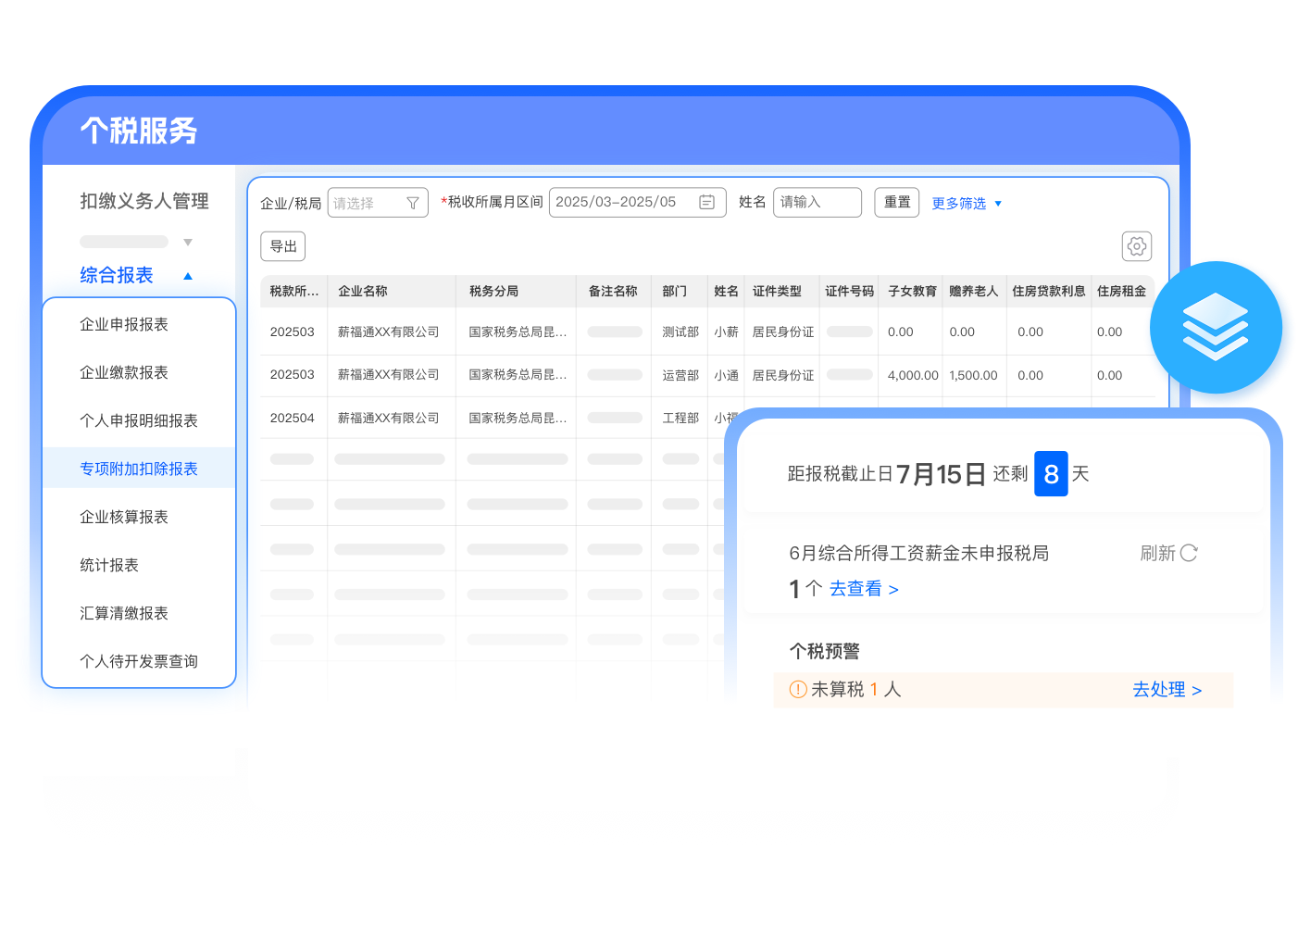Click the 子女教育 column header
1298x926 pixels.
tap(912, 291)
